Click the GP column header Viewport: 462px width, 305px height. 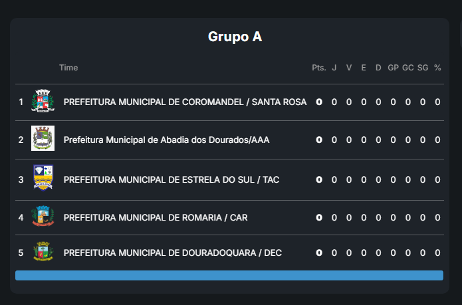[x=394, y=68]
